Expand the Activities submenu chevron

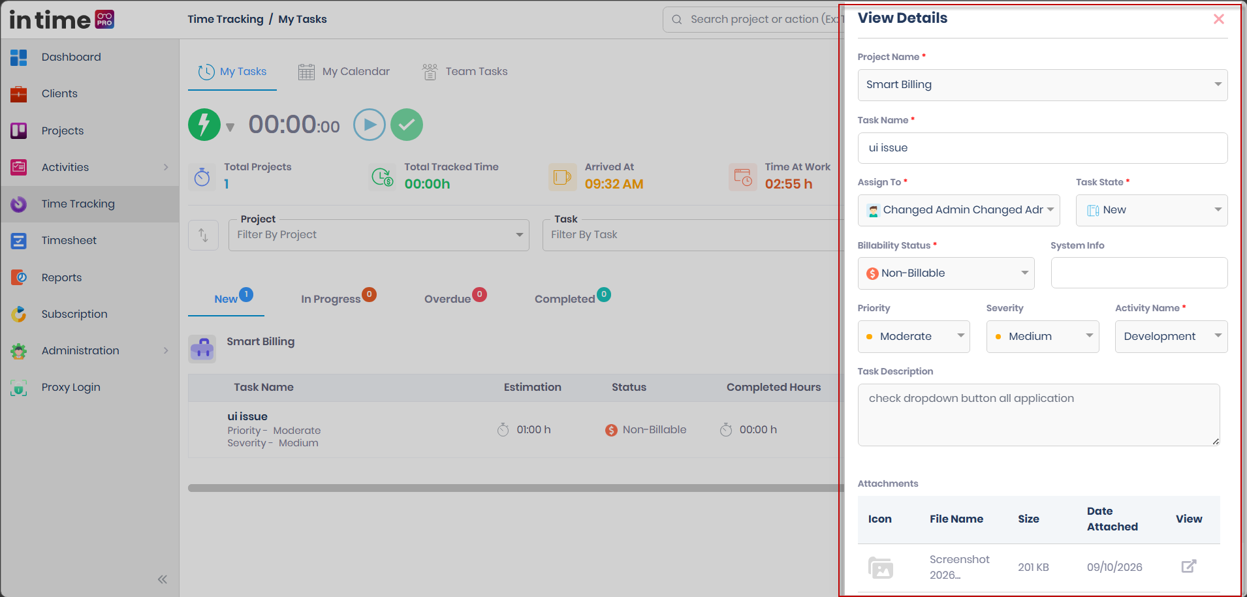166,167
